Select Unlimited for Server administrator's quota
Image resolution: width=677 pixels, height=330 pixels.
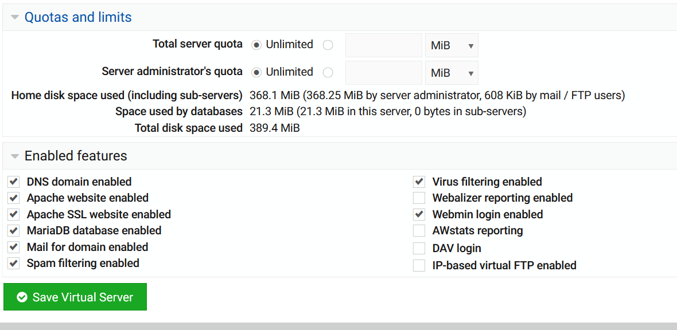click(x=256, y=72)
